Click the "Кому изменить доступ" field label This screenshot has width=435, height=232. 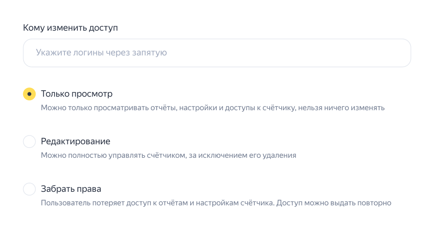(x=70, y=28)
